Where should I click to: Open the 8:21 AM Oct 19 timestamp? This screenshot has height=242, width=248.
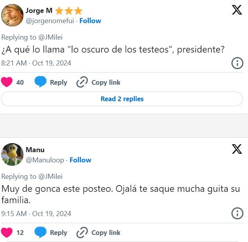36,63
